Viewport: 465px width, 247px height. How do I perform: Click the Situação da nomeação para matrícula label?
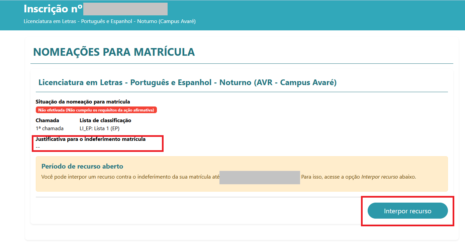tap(83, 101)
